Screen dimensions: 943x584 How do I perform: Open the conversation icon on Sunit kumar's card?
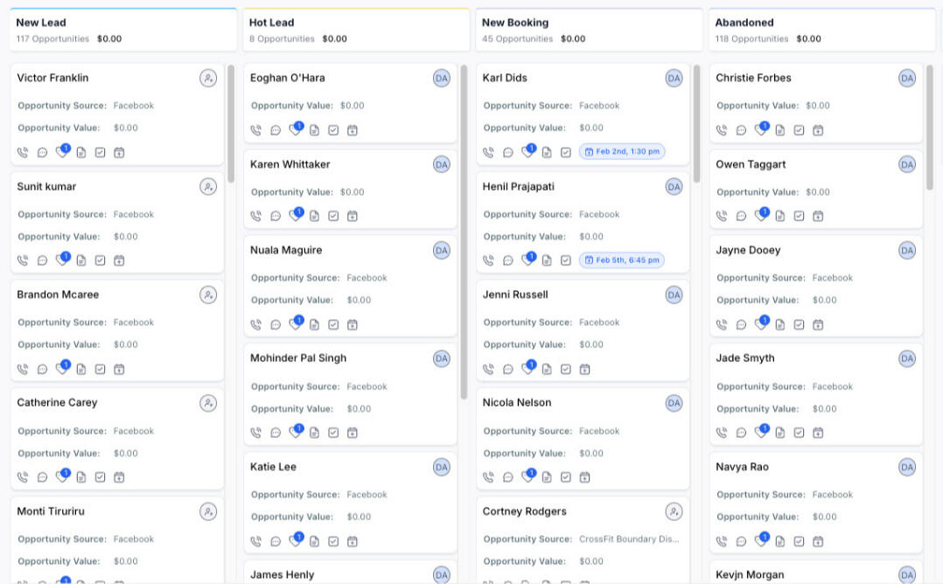tap(42, 261)
